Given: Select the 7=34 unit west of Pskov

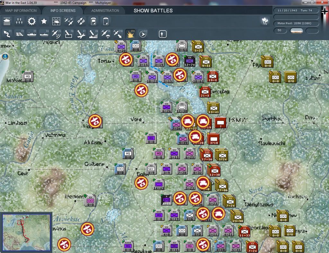Looking at the screenshot, I should click(176, 124).
